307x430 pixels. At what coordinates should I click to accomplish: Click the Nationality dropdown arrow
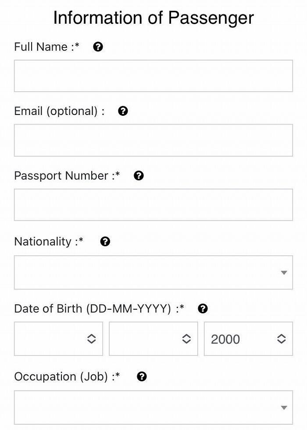click(284, 272)
